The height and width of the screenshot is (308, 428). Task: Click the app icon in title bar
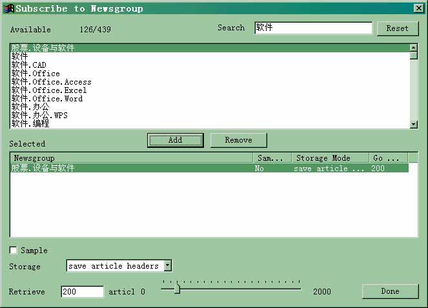(x=8, y=8)
